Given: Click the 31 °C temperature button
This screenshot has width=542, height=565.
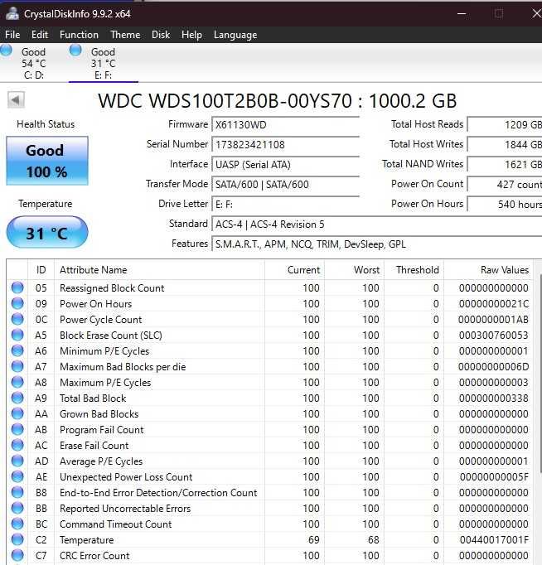Looking at the screenshot, I should coord(47,233).
